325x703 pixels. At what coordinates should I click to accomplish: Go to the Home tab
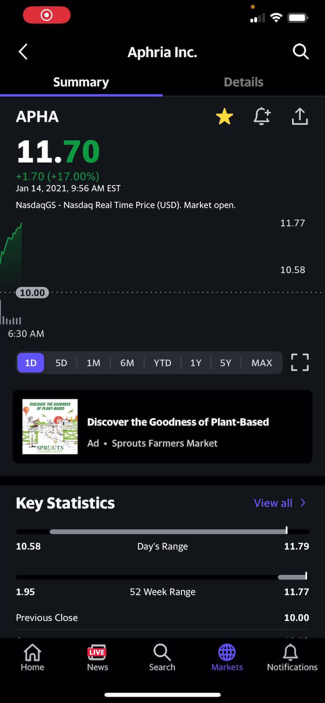pyautogui.click(x=33, y=658)
